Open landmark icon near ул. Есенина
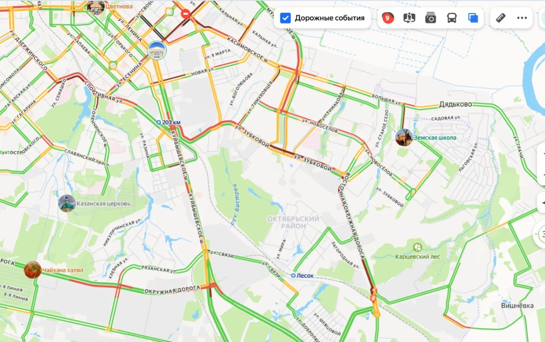Screen dimensions: 545x342 [x=157, y=50]
